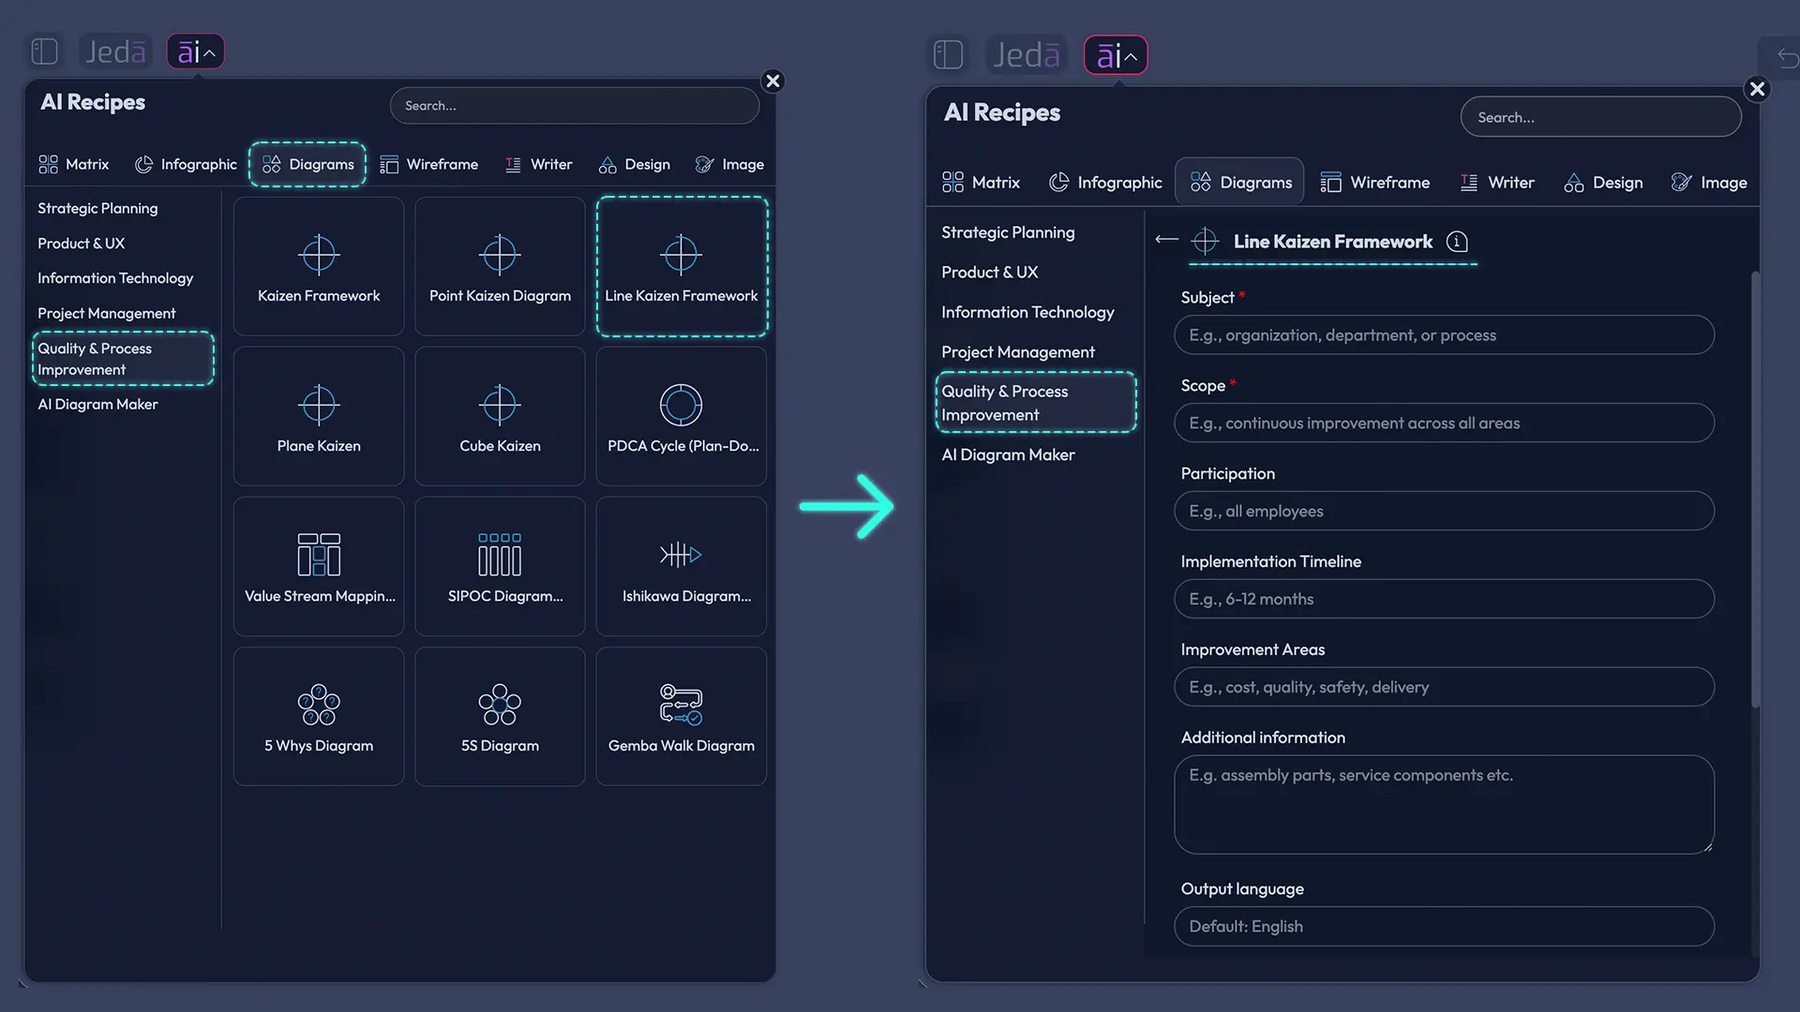The width and height of the screenshot is (1800, 1012).
Task: Switch to Design tab in left panel
Action: coord(634,164)
